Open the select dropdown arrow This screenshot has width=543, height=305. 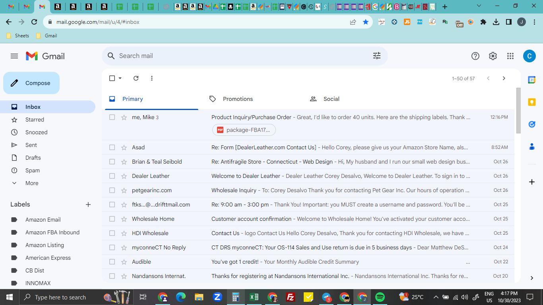click(120, 78)
